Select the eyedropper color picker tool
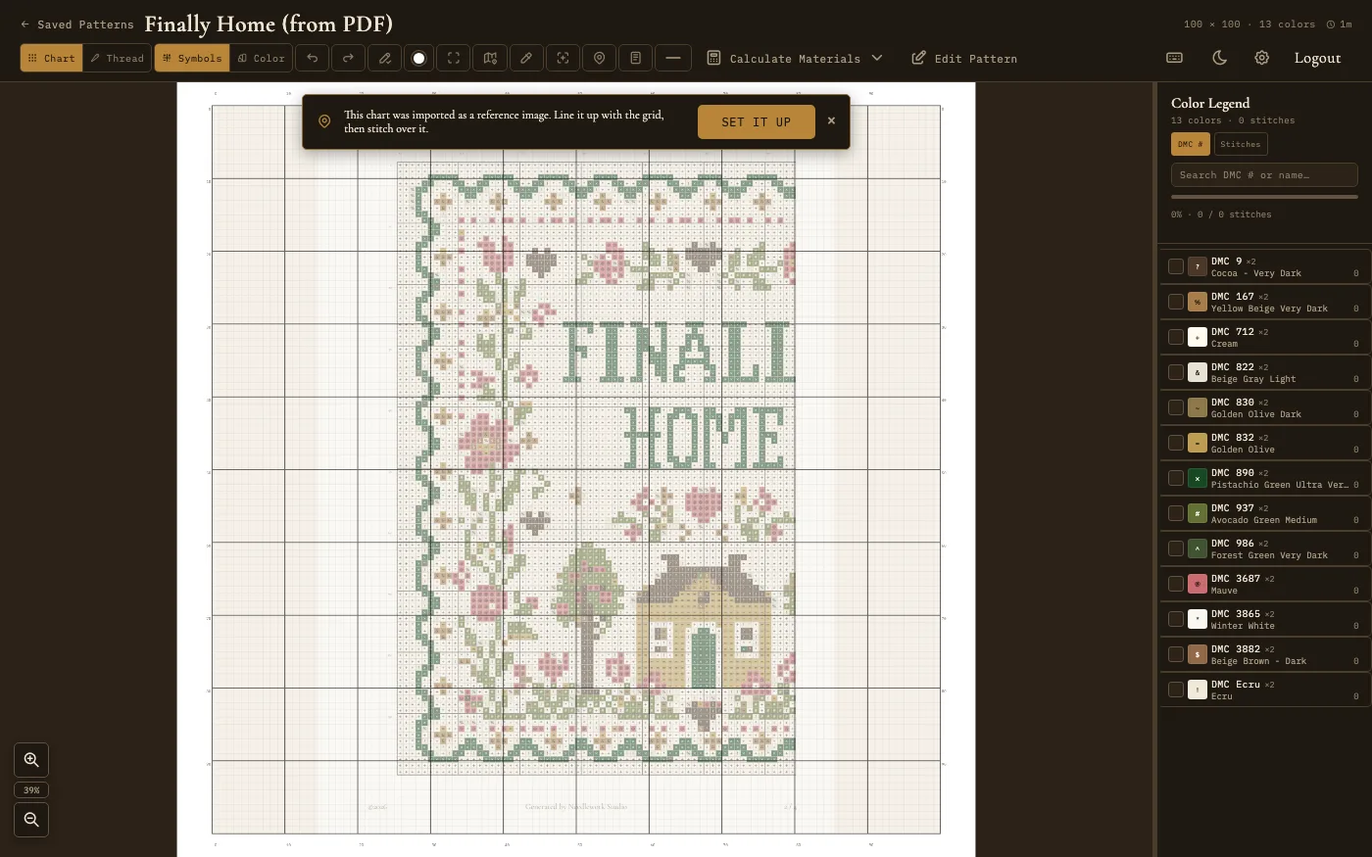The image size is (1372, 857). point(526,58)
